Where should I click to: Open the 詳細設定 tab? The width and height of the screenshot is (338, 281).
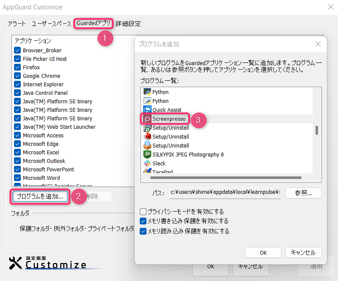click(x=128, y=23)
